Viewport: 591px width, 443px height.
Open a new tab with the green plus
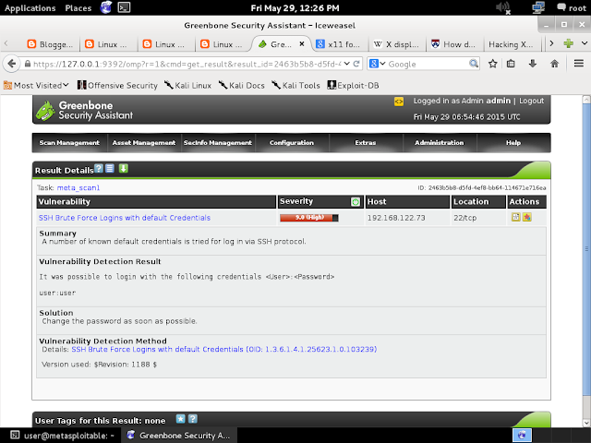(569, 43)
